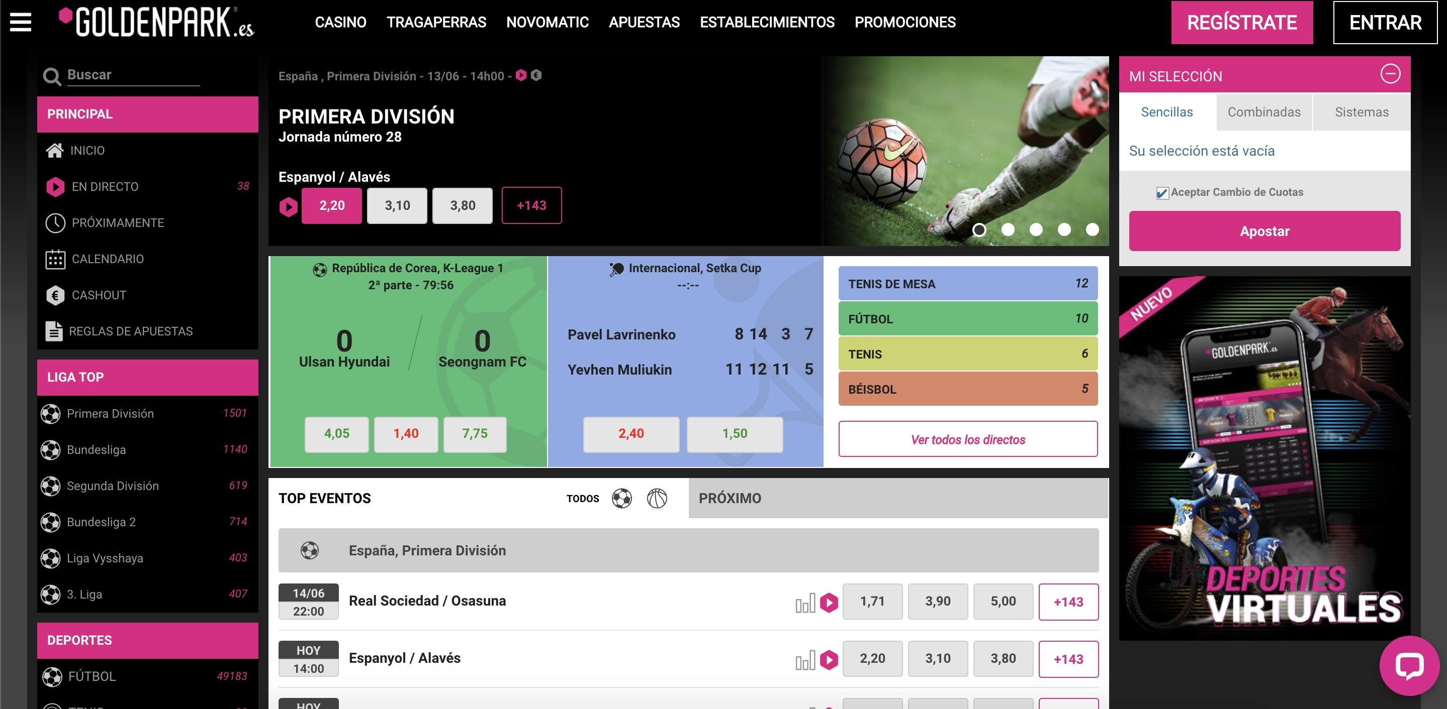Expand +143 markets for Espanyol / Alavés row
This screenshot has height=709, width=1447.
click(x=1068, y=659)
